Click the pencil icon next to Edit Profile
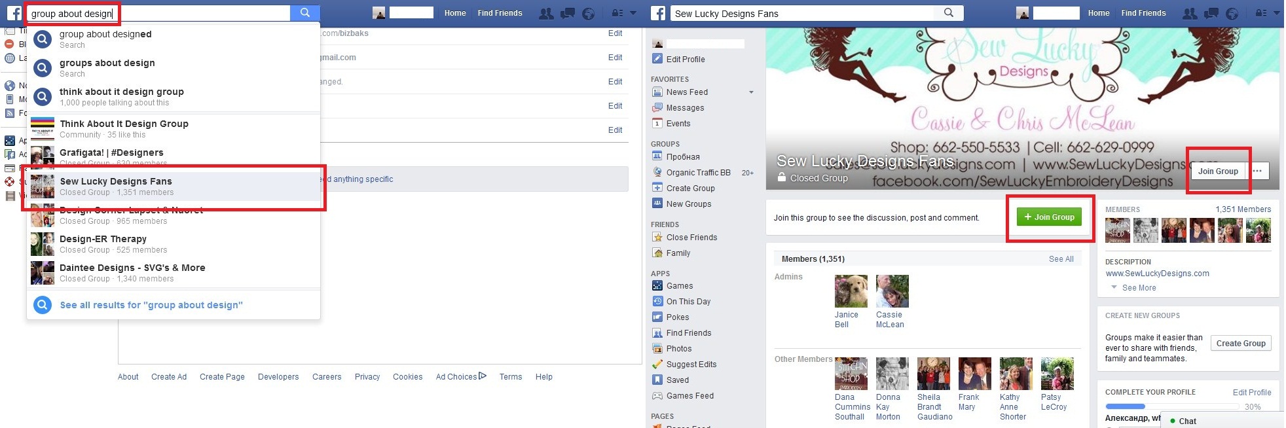The height and width of the screenshot is (428, 1286). coord(657,59)
